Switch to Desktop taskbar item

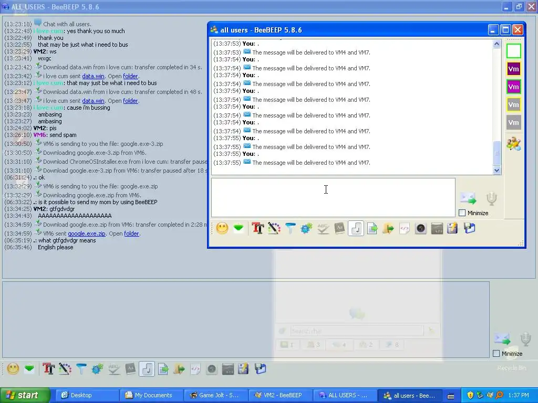pos(87,395)
